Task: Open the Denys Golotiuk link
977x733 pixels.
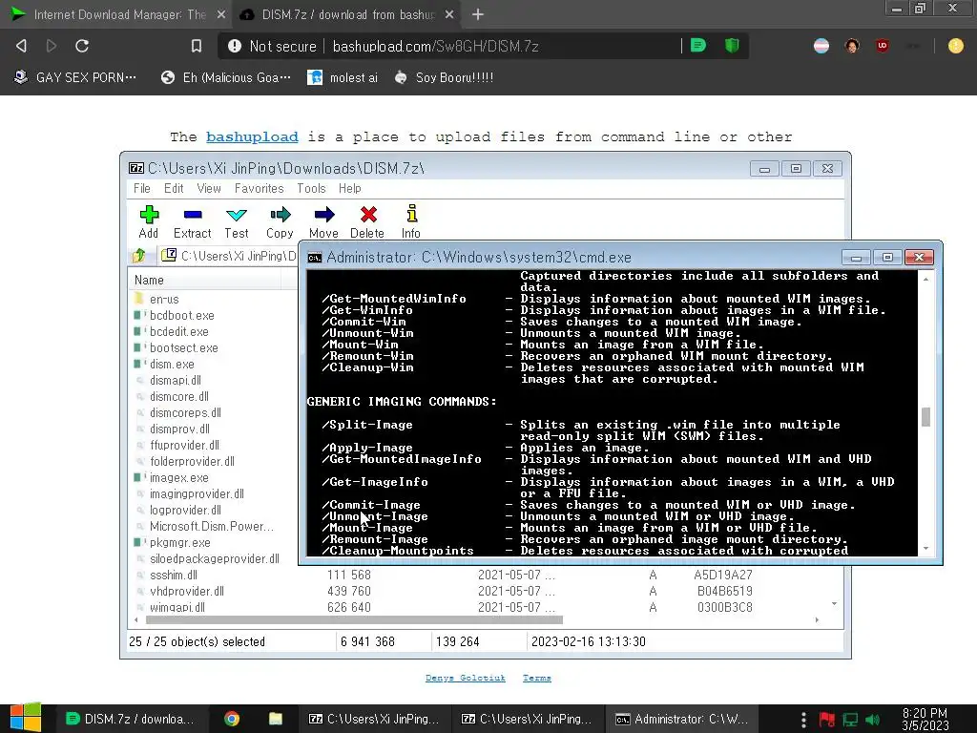Action: 466,678
